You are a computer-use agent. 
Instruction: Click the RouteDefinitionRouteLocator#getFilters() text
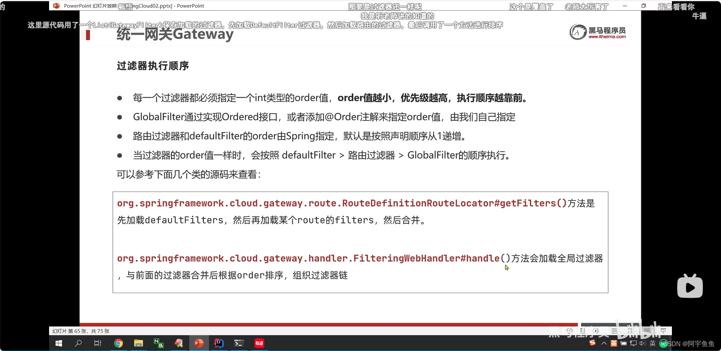click(454, 203)
